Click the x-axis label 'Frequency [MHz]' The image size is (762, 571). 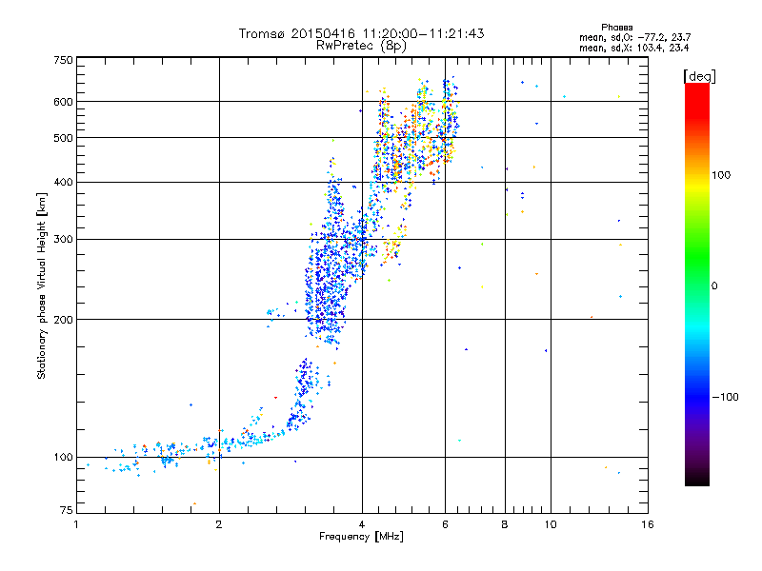tap(361, 537)
